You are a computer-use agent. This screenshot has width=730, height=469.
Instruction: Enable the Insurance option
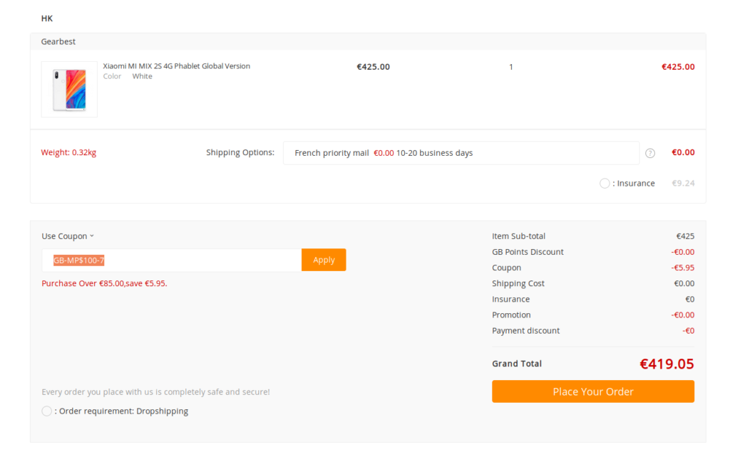[605, 183]
